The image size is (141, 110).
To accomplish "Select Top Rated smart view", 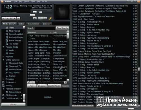I will (14, 44).
